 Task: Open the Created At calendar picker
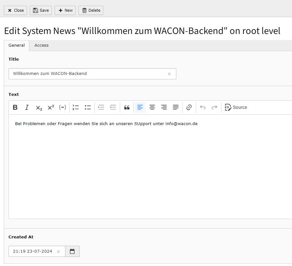pos(72,251)
